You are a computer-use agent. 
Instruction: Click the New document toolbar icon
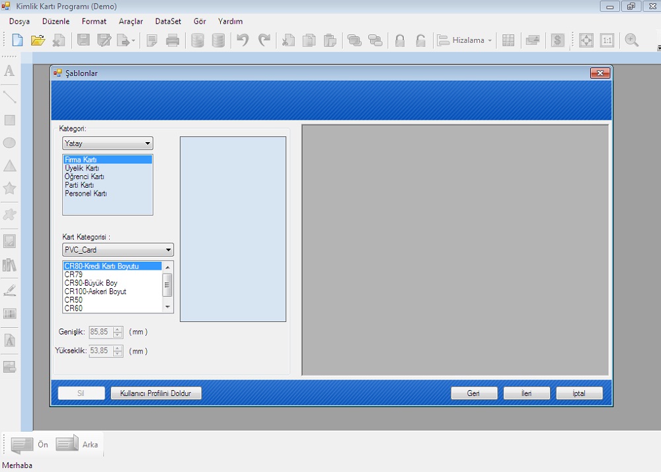[17, 40]
